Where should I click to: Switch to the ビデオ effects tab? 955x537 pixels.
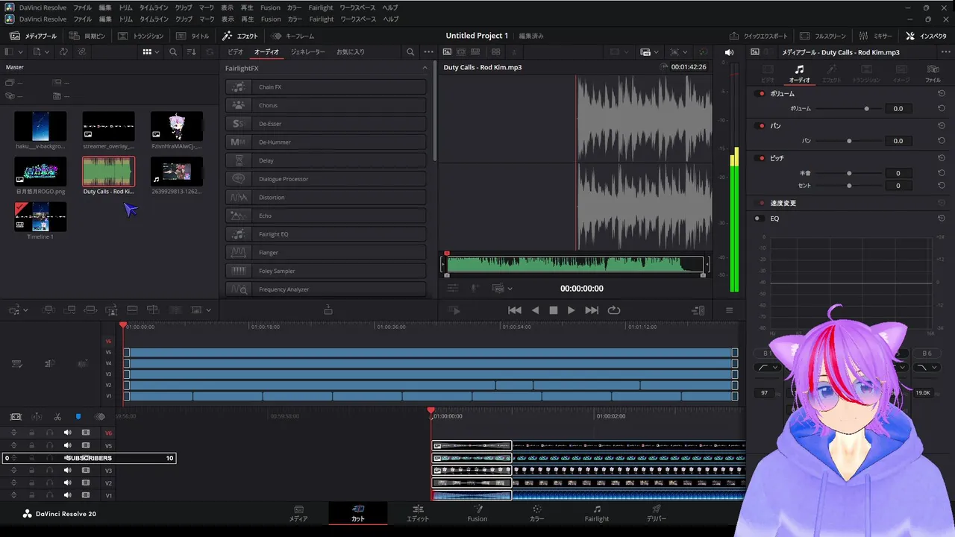pyautogui.click(x=236, y=52)
